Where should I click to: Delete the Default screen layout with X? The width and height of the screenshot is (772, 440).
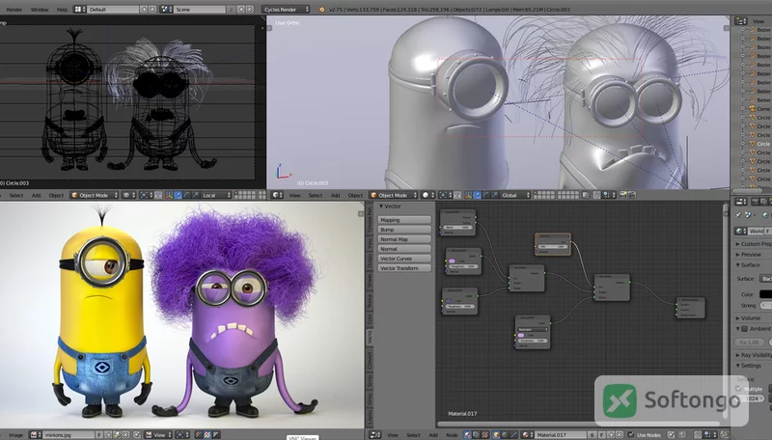click(152, 10)
